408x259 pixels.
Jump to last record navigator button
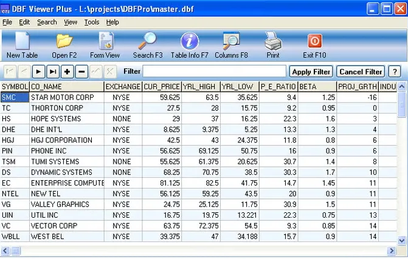[x=52, y=72]
